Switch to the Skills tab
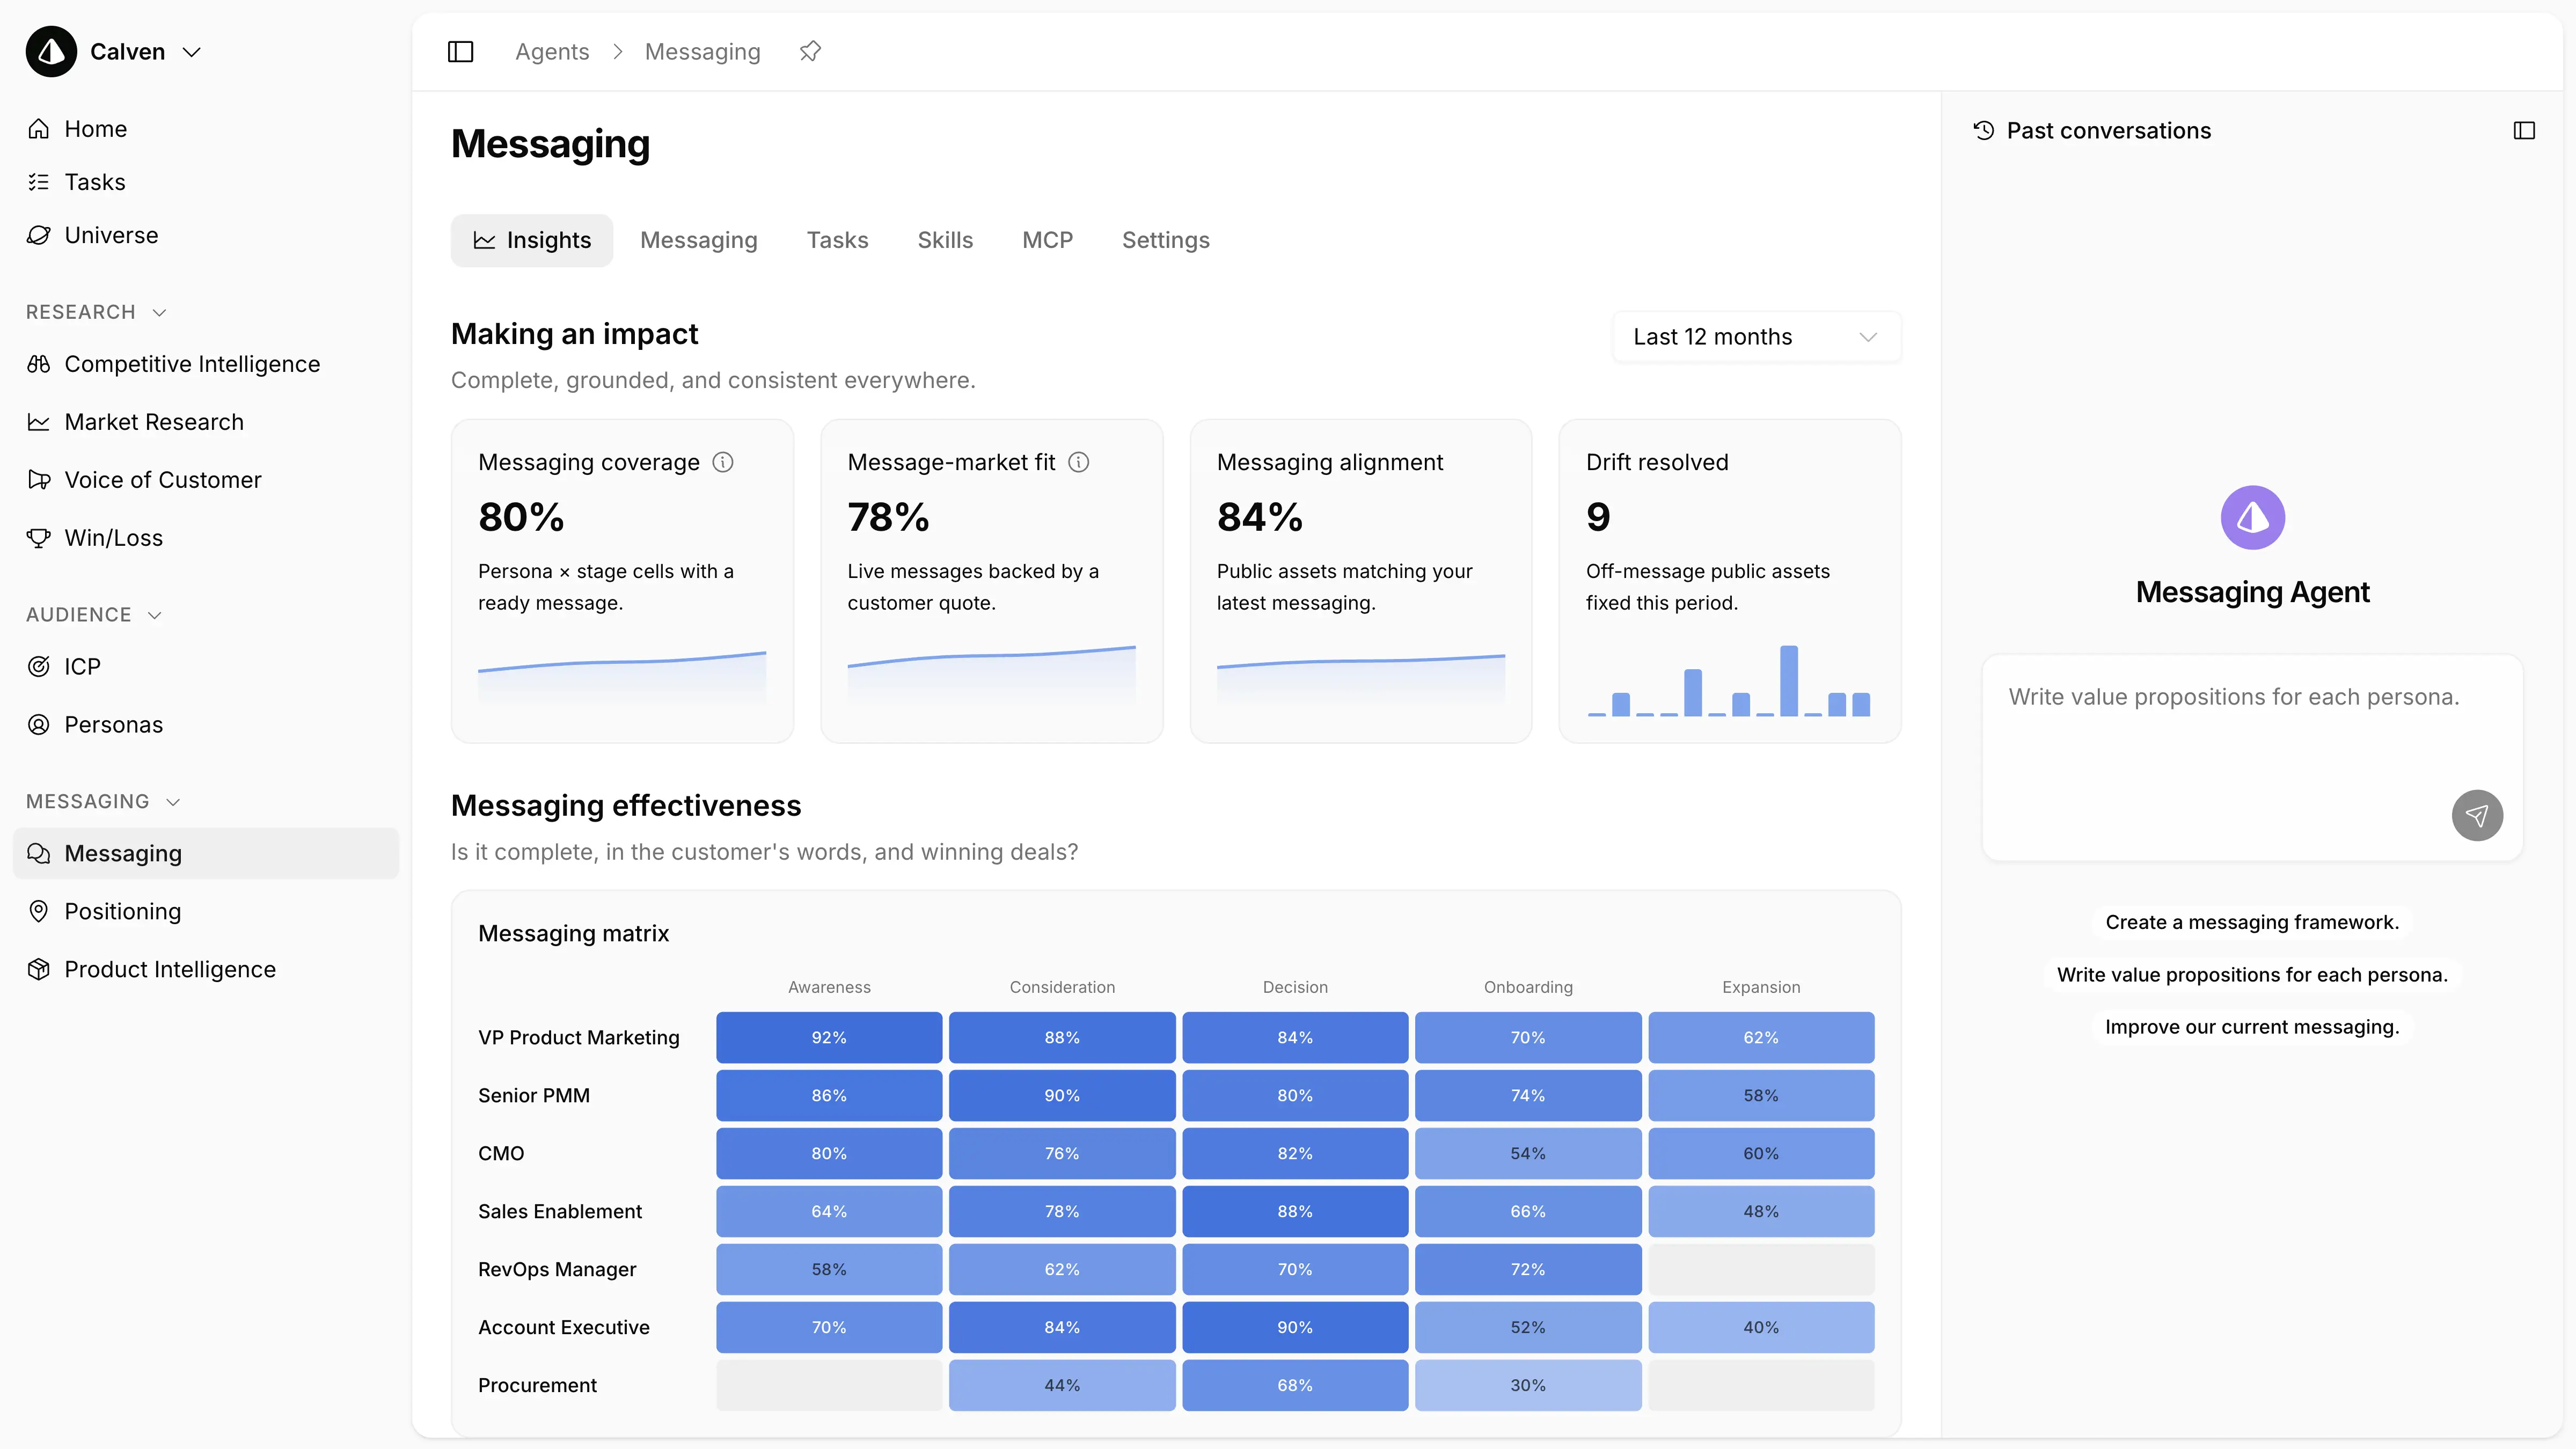 945,240
